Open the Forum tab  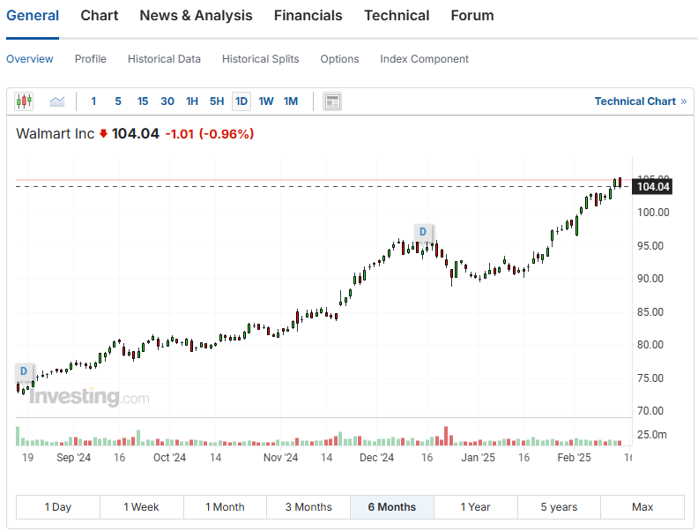tap(472, 16)
